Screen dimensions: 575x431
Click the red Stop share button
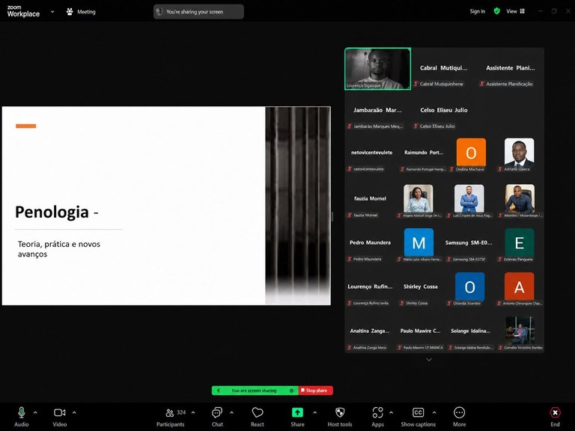pyautogui.click(x=316, y=391)
